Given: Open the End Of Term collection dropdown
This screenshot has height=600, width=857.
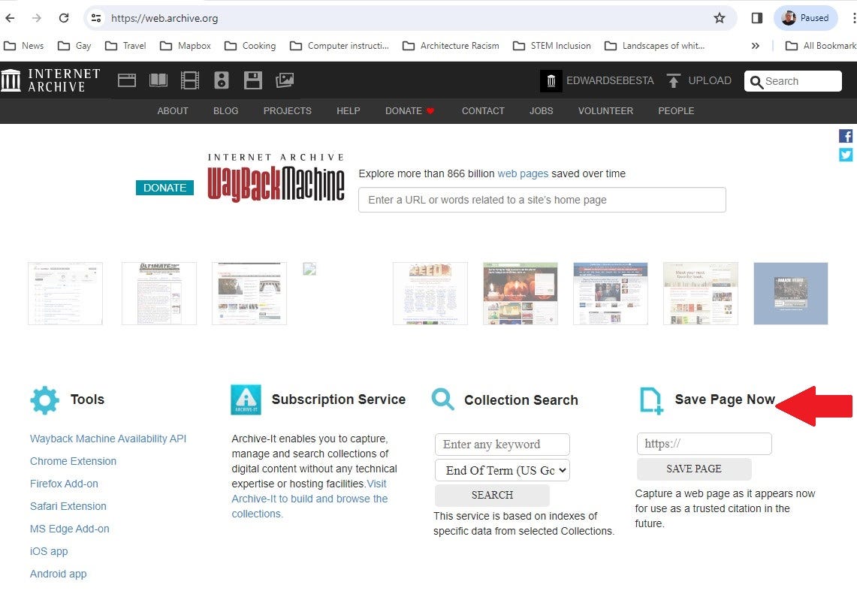Looking at the screenshot, I should [x=502, y=471].
